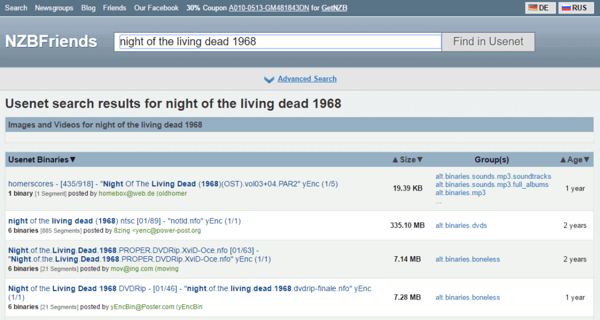Screen dimensions: 600x320
Task: Click the chevron icon beside Advanced Search
Action: coord(269,80)
